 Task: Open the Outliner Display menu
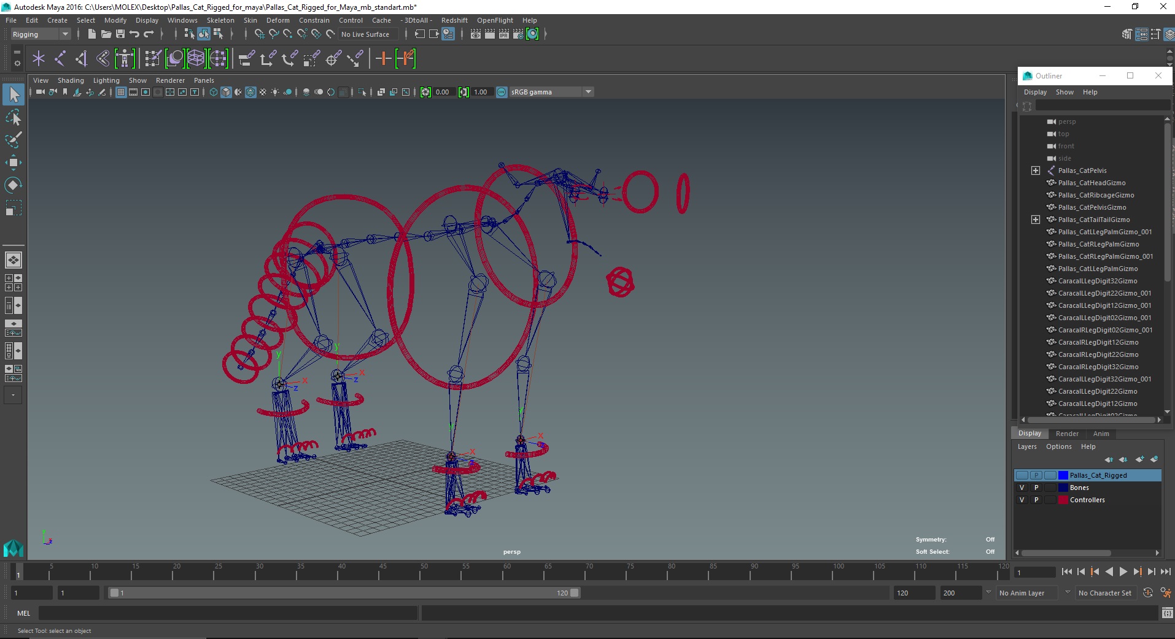pos(1035,93)
